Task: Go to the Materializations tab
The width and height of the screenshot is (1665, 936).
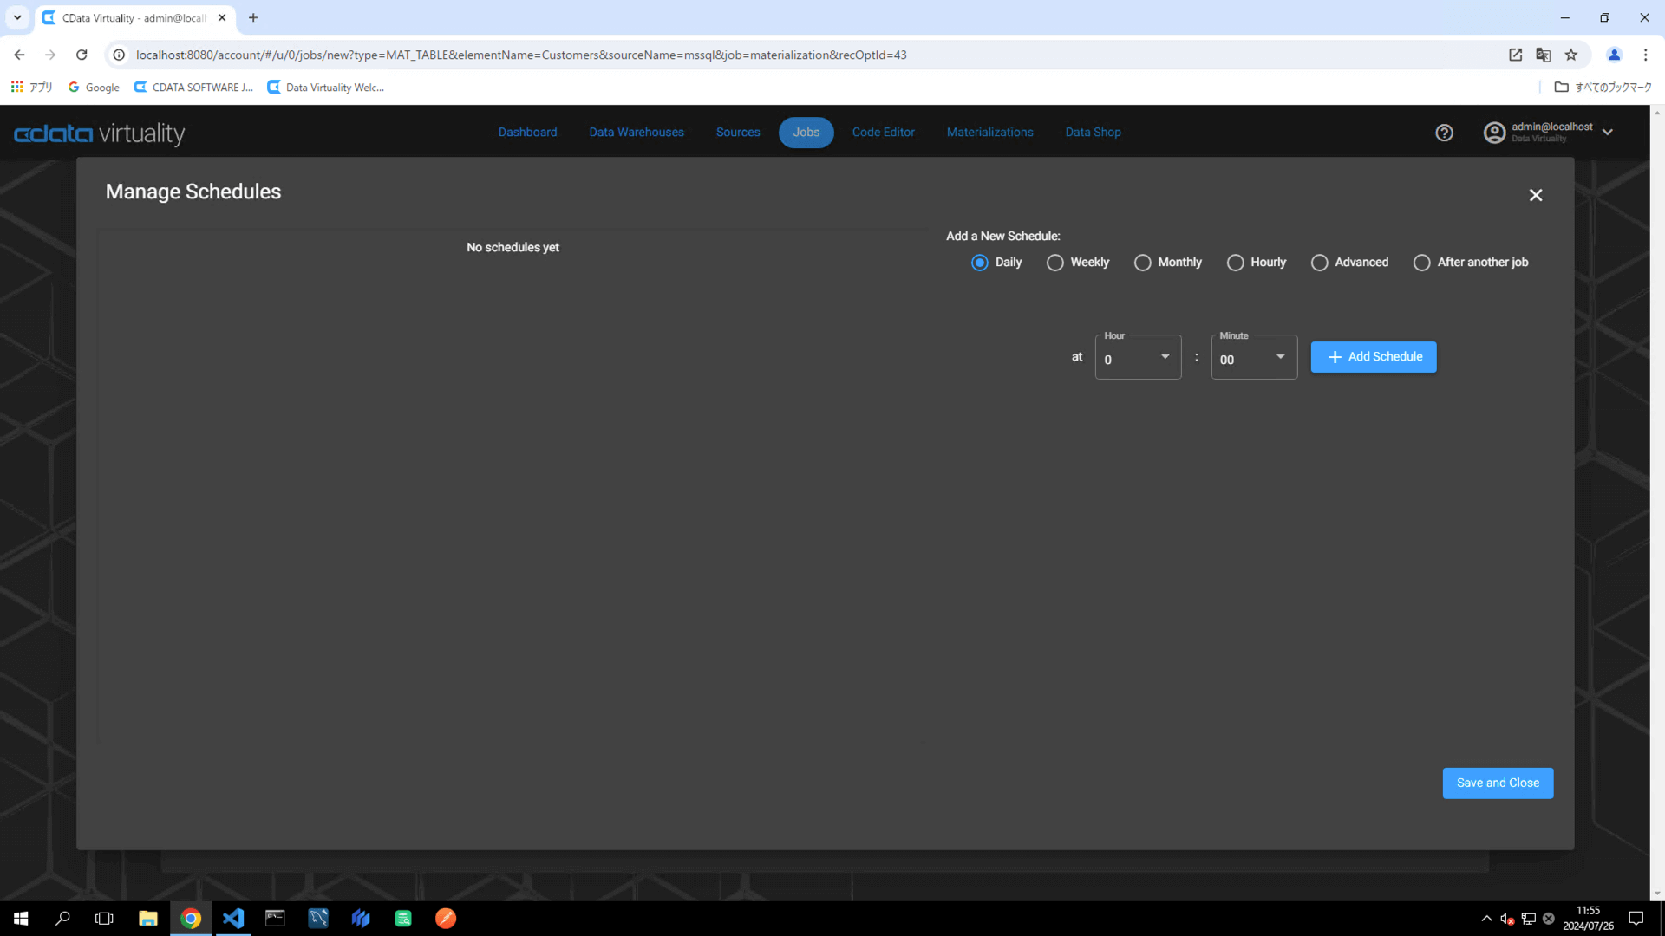Action: 989,133
